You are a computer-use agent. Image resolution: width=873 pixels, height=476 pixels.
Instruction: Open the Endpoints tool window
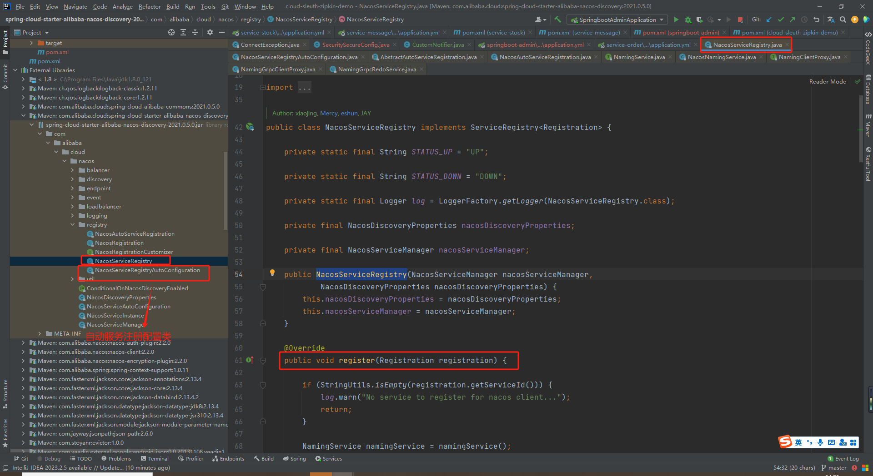click(228, 459)
